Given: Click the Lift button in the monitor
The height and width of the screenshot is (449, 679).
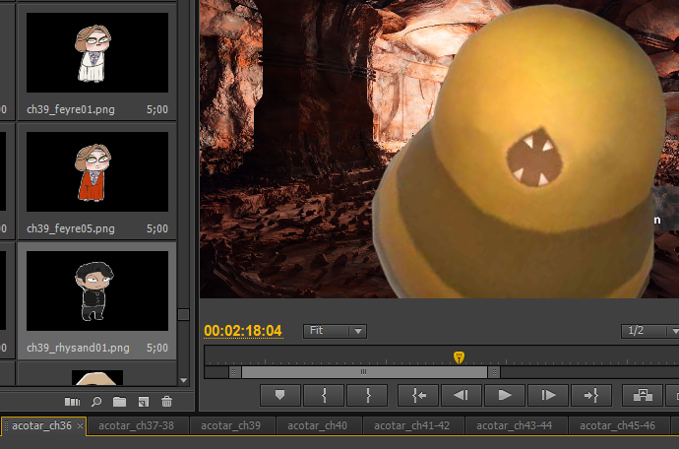Looking at the screenshot, I should coord(643,395).
